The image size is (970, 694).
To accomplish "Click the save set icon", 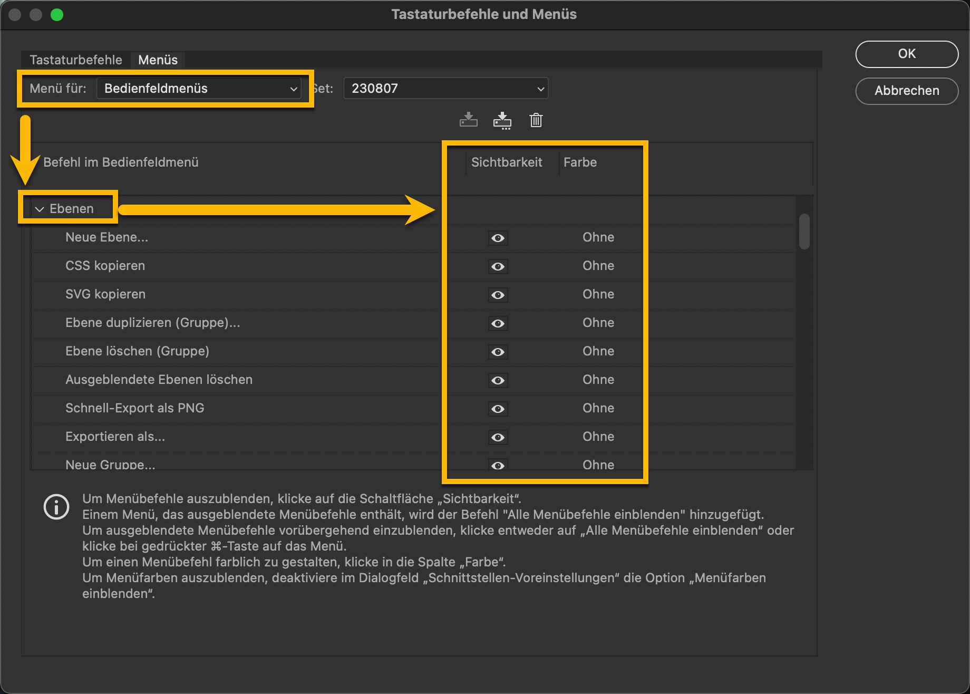I will [468, 120].
